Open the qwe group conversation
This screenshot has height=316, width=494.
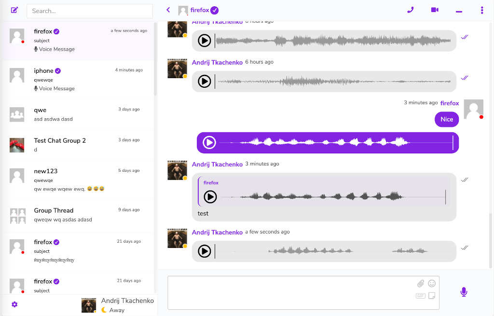[x=78, y=114]
